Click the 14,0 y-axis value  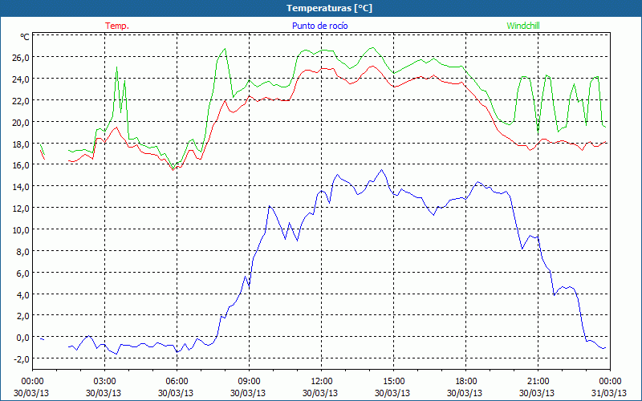coord(21,187)
